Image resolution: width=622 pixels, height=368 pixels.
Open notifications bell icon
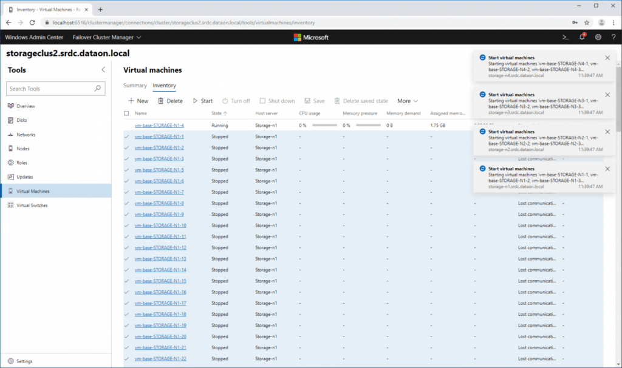click(582, 37)
